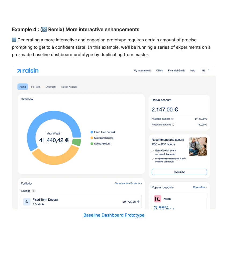Viewport: 237px width, 253px height.
Task: Click the Fixed Term Deposit lock icon
Action: click(x=27, y=202)
